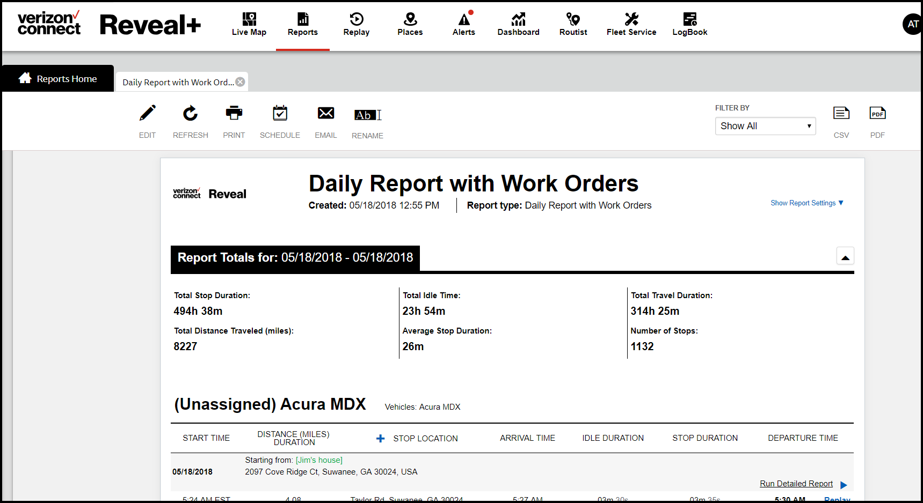Click the AT user avatar
The image size is (923, 503).
913,24
